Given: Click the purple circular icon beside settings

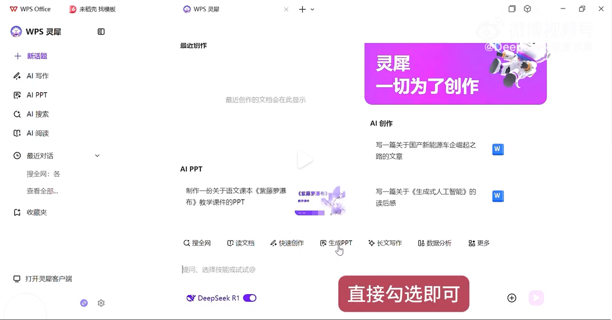Looking at the screenshot, I should point(84,303).
